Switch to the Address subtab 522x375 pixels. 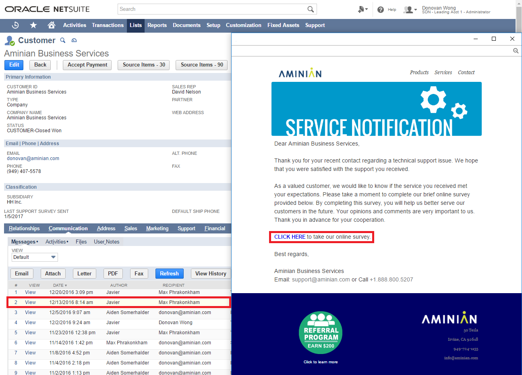[106, 228]
